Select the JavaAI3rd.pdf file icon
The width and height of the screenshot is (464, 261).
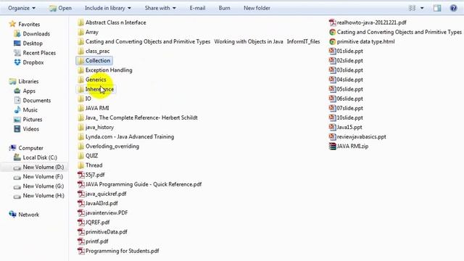[x=80, y=203]
